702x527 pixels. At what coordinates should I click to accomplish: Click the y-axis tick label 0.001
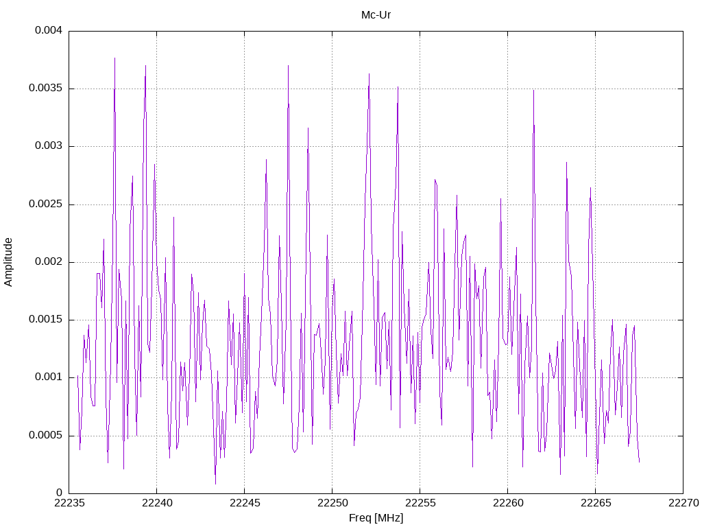coord(49,377)
